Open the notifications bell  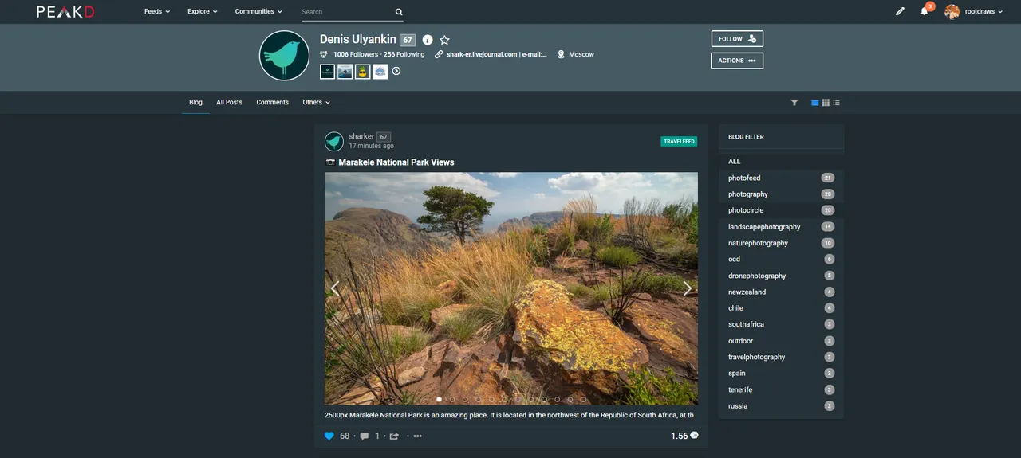point(924,11)
